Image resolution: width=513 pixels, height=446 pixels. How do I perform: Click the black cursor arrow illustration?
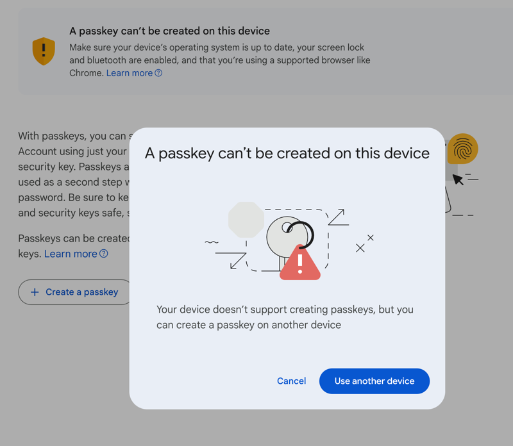click(x=458, y=179)
